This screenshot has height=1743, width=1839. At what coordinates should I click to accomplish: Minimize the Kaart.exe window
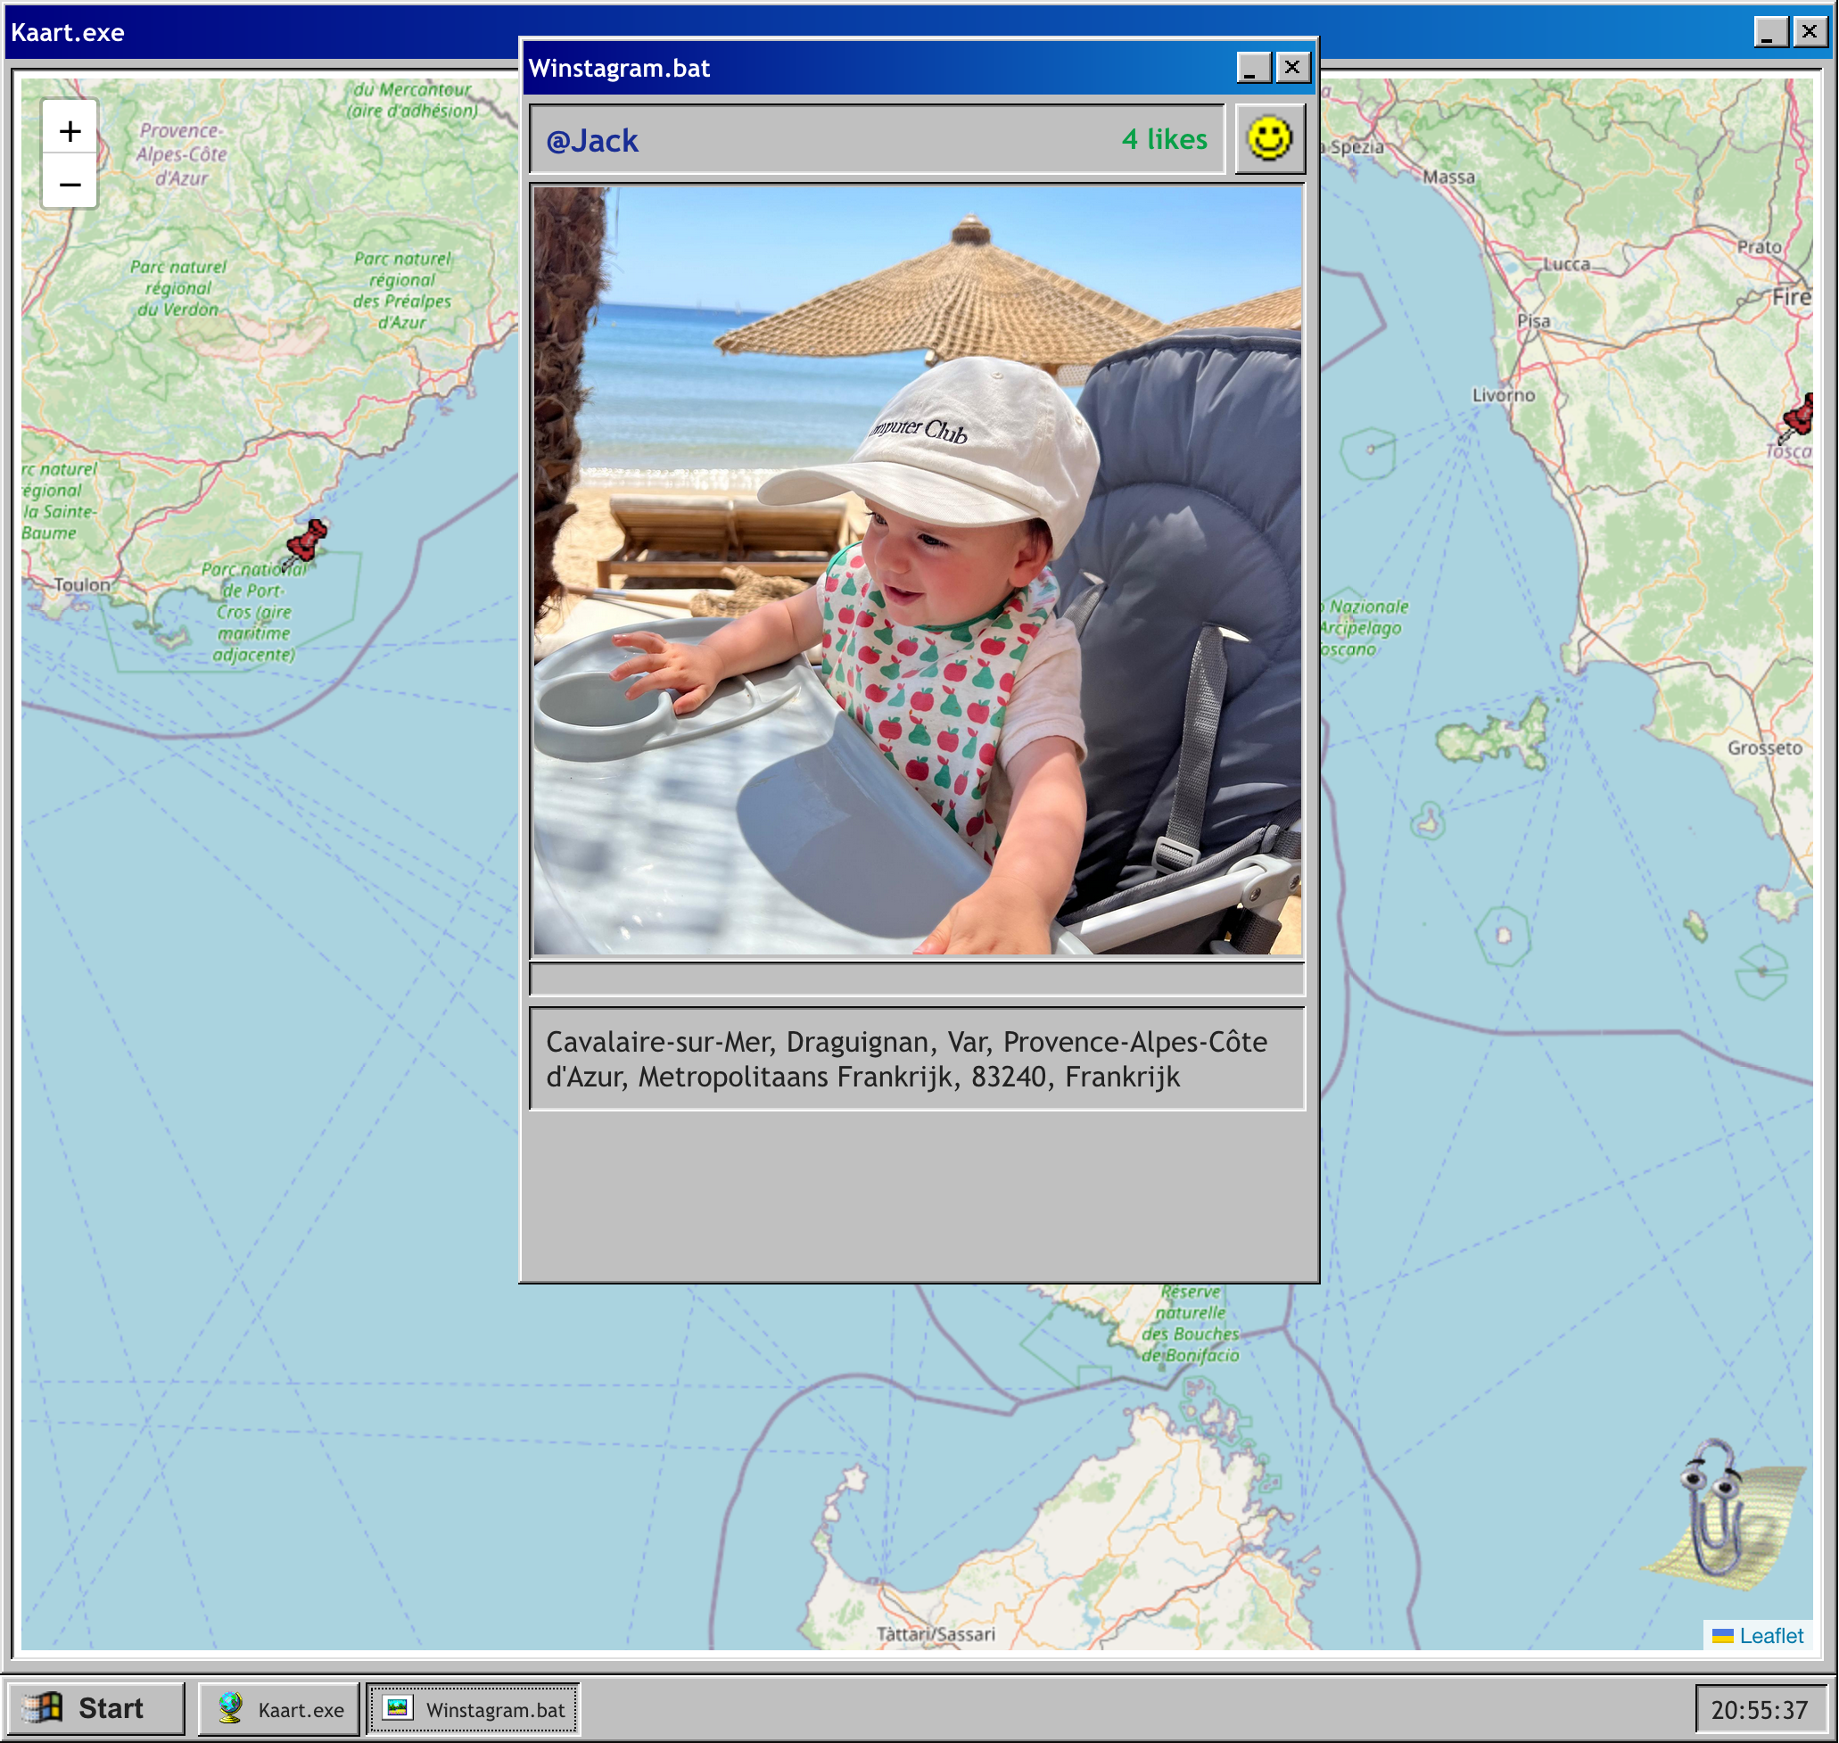click(x=1769, y=31)
